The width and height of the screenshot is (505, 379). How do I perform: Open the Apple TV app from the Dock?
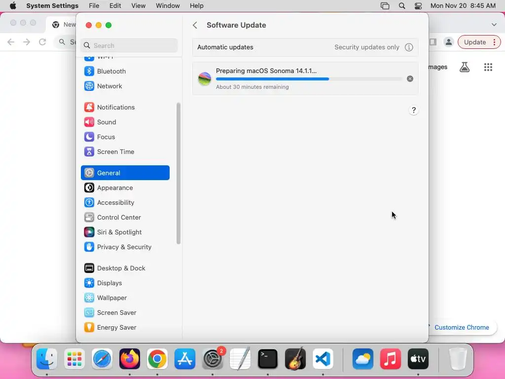[418, 359]
